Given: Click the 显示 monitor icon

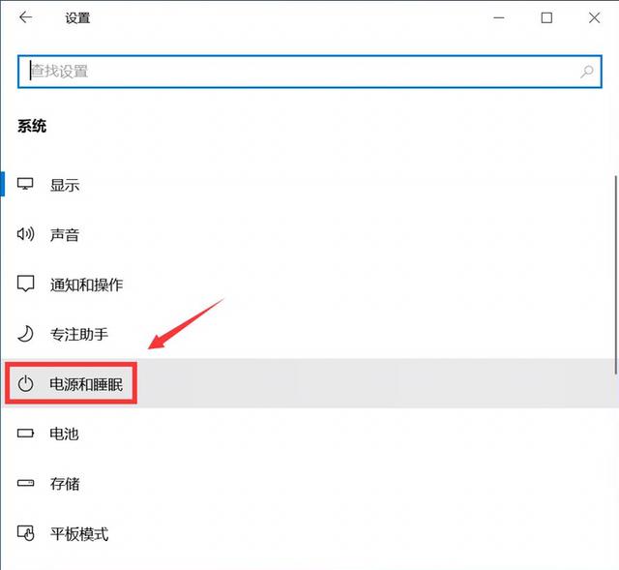Looking at the screenshot, I should coord(25,184).
